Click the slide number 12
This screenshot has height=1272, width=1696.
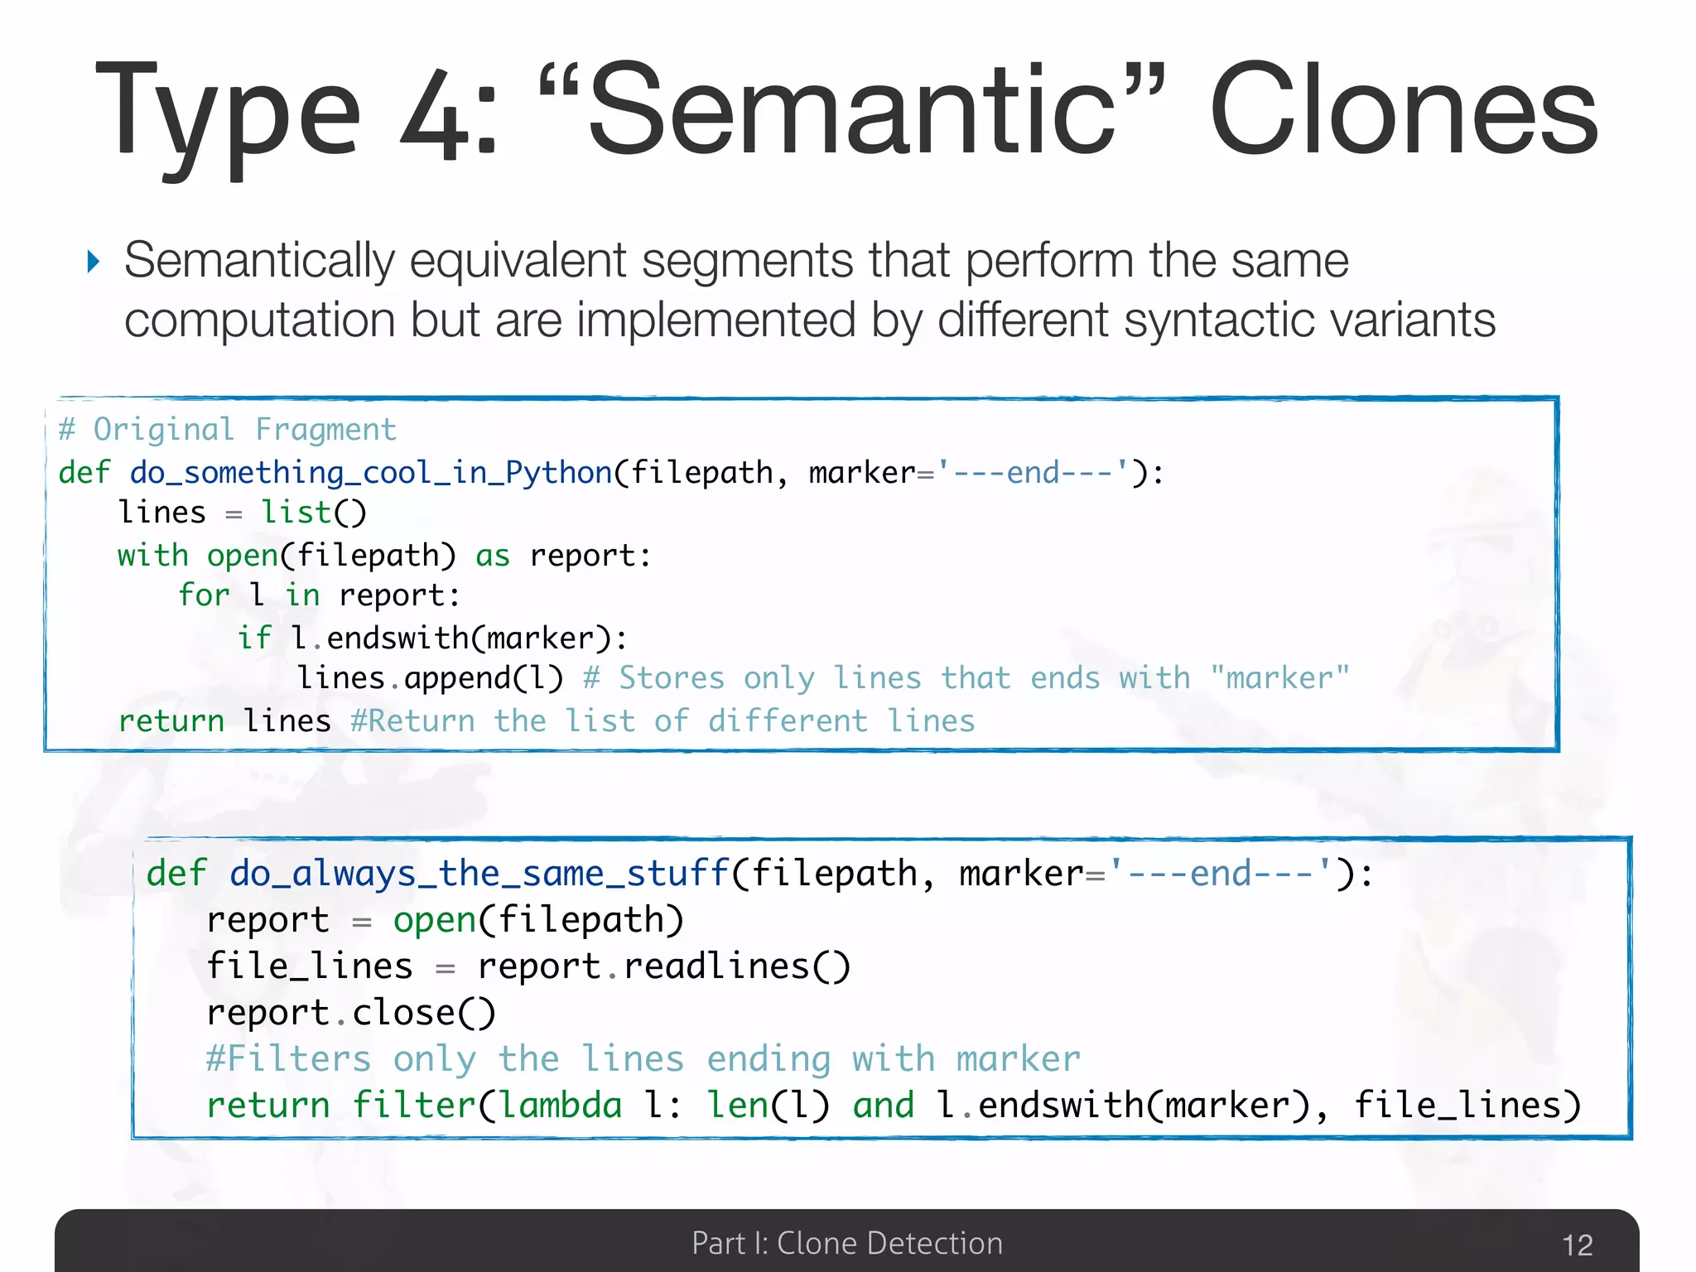[1577, 1245]
